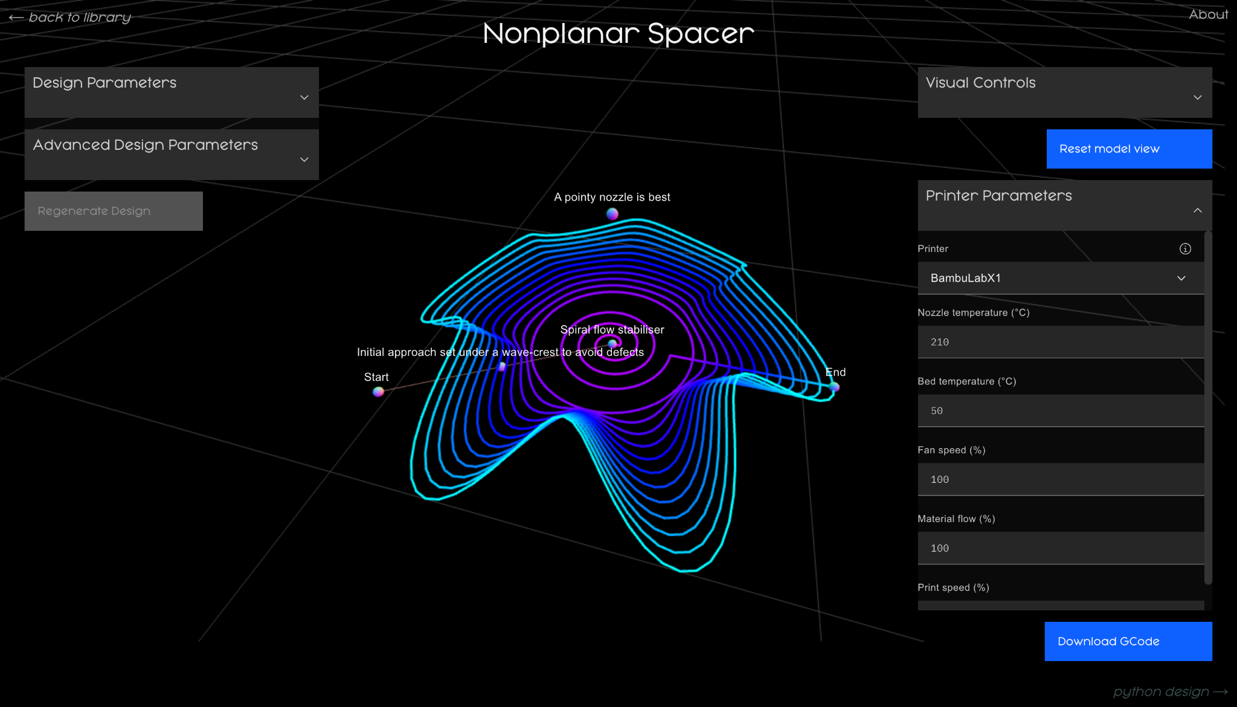Expand Advanced Design Parameters section
Image resolution: width=1237 pixels, height=707 pixels.
coord(171,155)
